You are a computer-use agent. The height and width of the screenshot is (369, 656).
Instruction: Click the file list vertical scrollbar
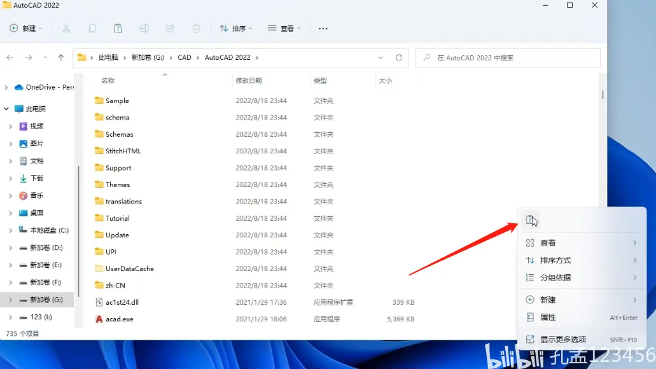(603, 95)
